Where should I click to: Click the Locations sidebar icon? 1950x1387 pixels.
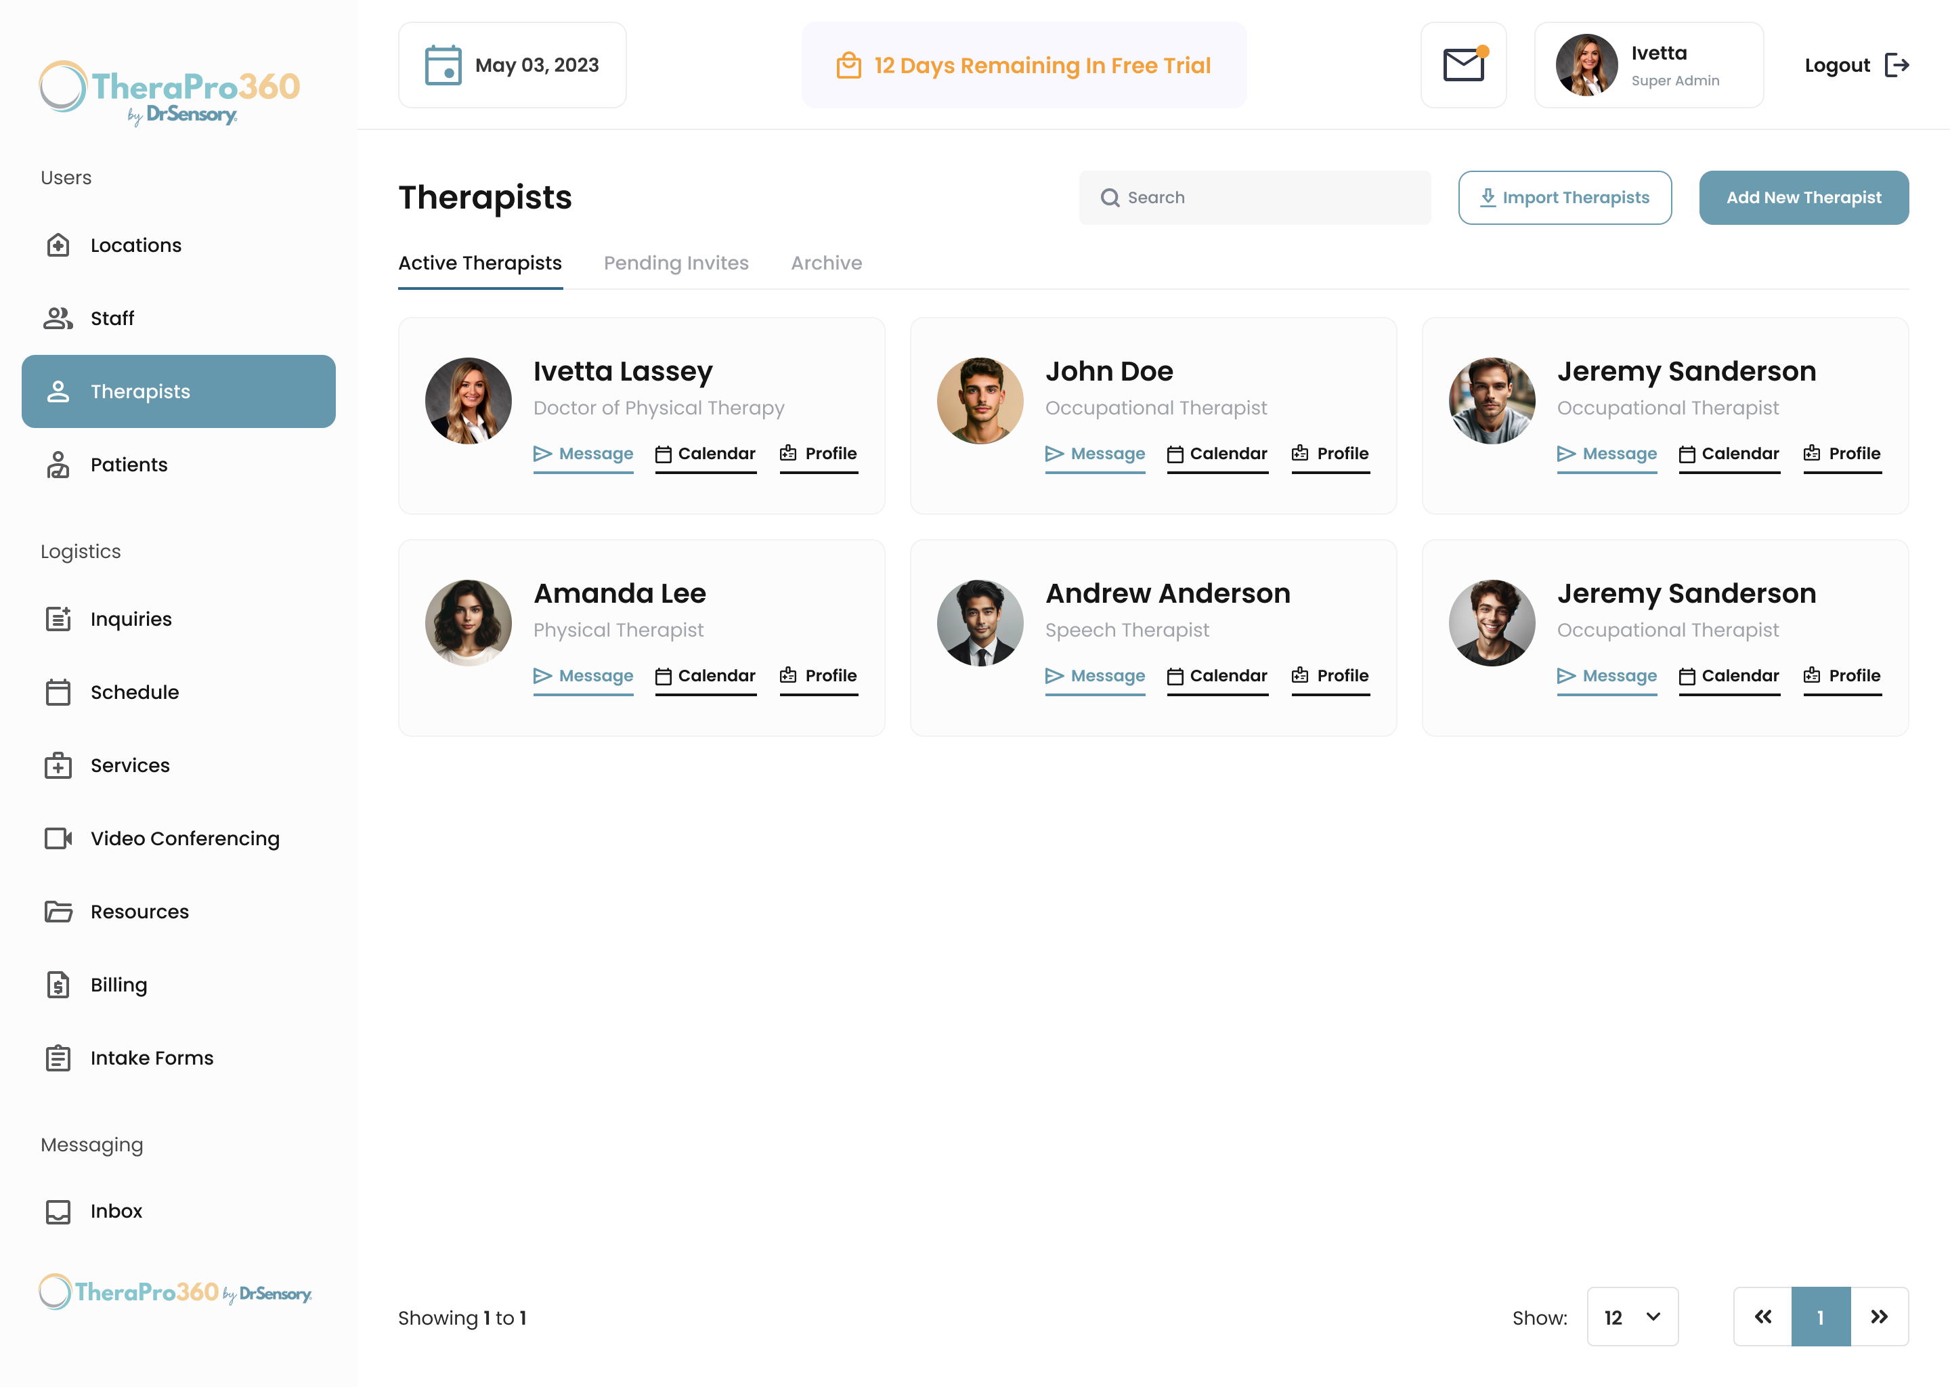pos(58,245)
